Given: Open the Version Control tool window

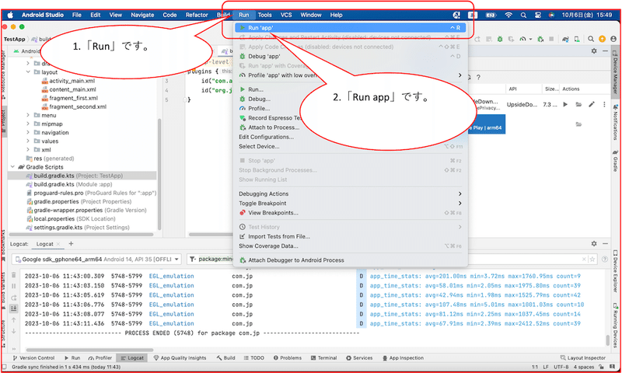Looking at the screenshot, I should coord(33,358).
